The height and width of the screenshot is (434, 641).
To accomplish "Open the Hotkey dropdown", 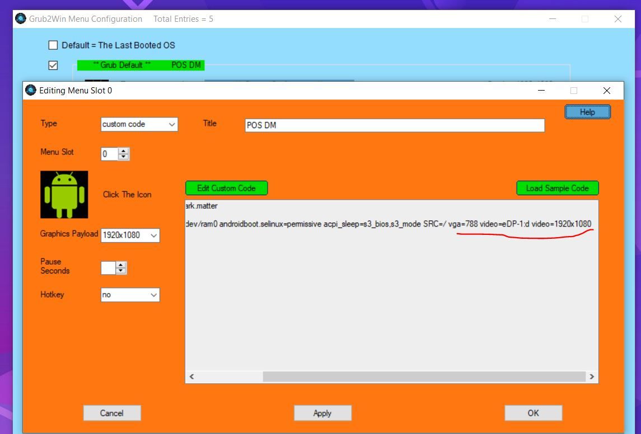I will 130,295.
